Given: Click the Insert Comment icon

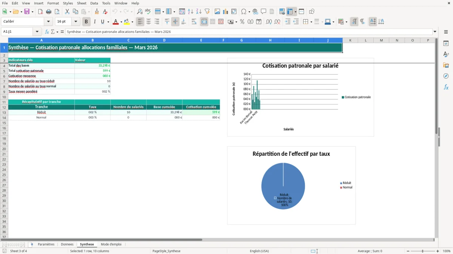Looking at the screenshot, I should (x=264, y=12).
